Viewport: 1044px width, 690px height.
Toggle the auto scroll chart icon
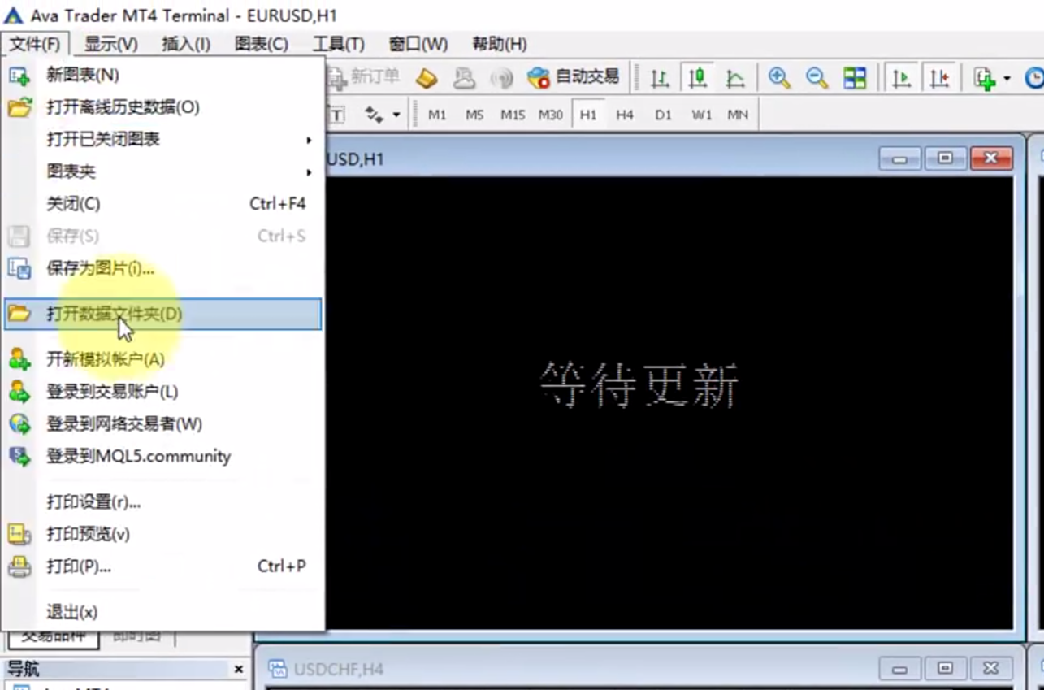(x=901, y=78)
